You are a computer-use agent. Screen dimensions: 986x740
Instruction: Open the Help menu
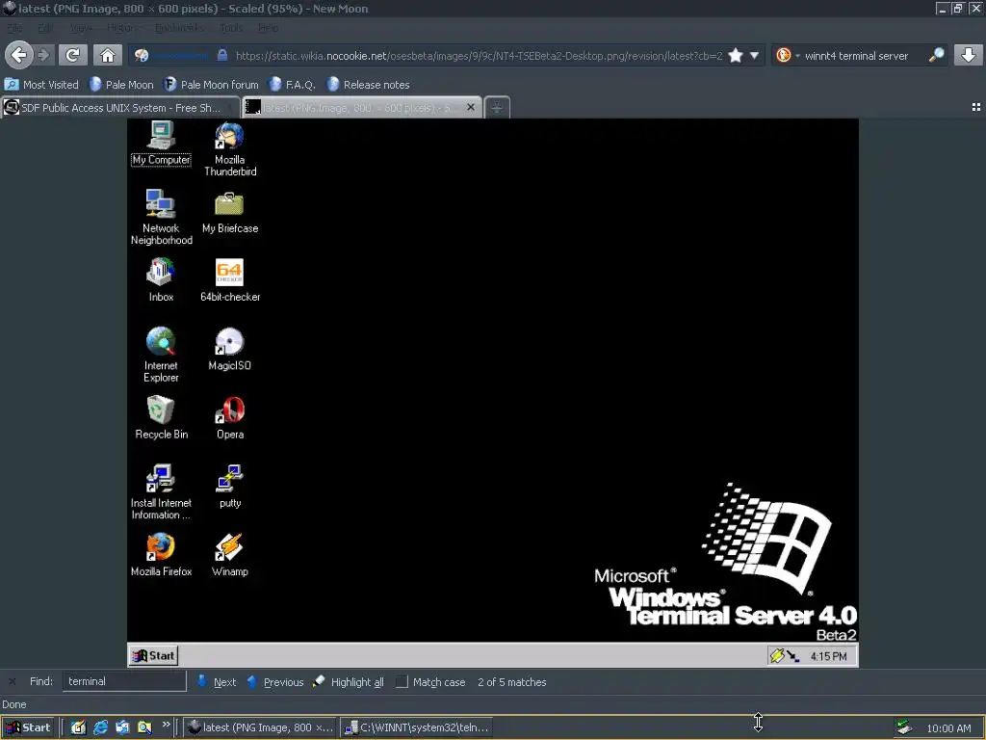tap(269, 28)
